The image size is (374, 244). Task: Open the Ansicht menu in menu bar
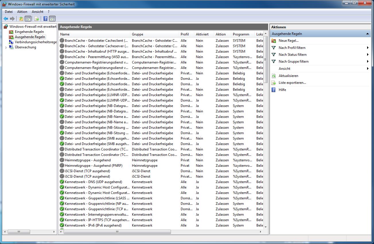pyautogui.click(x=38, y=12)
